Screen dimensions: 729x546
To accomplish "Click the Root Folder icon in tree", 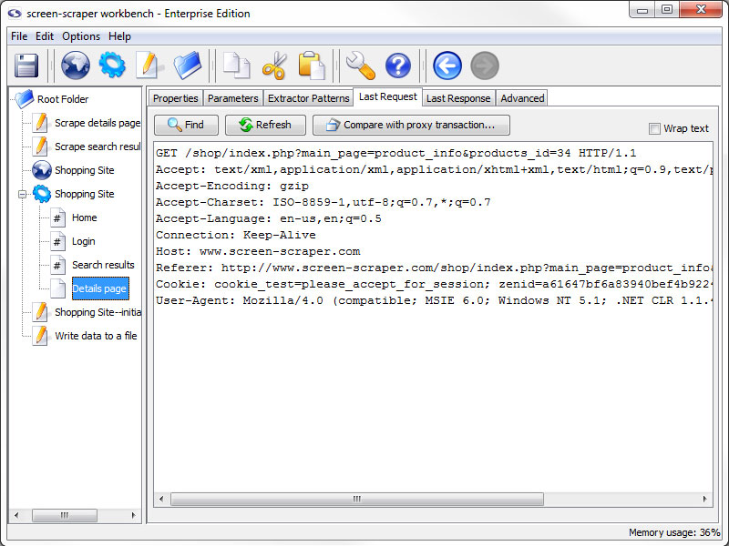I will pyautogui.click(x=25, y=99).
